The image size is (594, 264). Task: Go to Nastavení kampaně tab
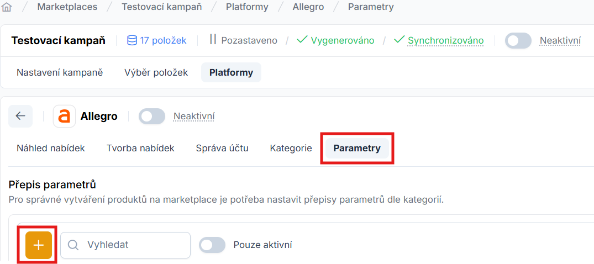tap(60, 72)
